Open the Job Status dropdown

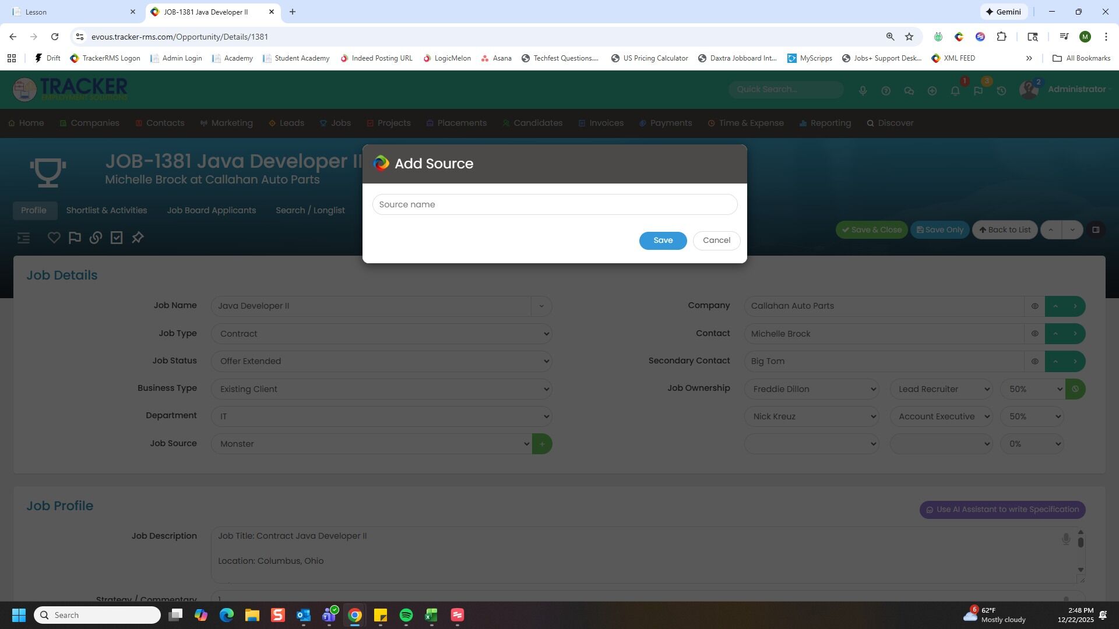[x=381, y=361]
